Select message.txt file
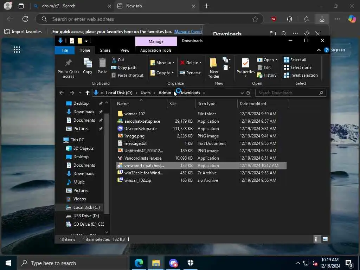Image resolution: width=360 pixels, height=270 pixels. (135, 143)
